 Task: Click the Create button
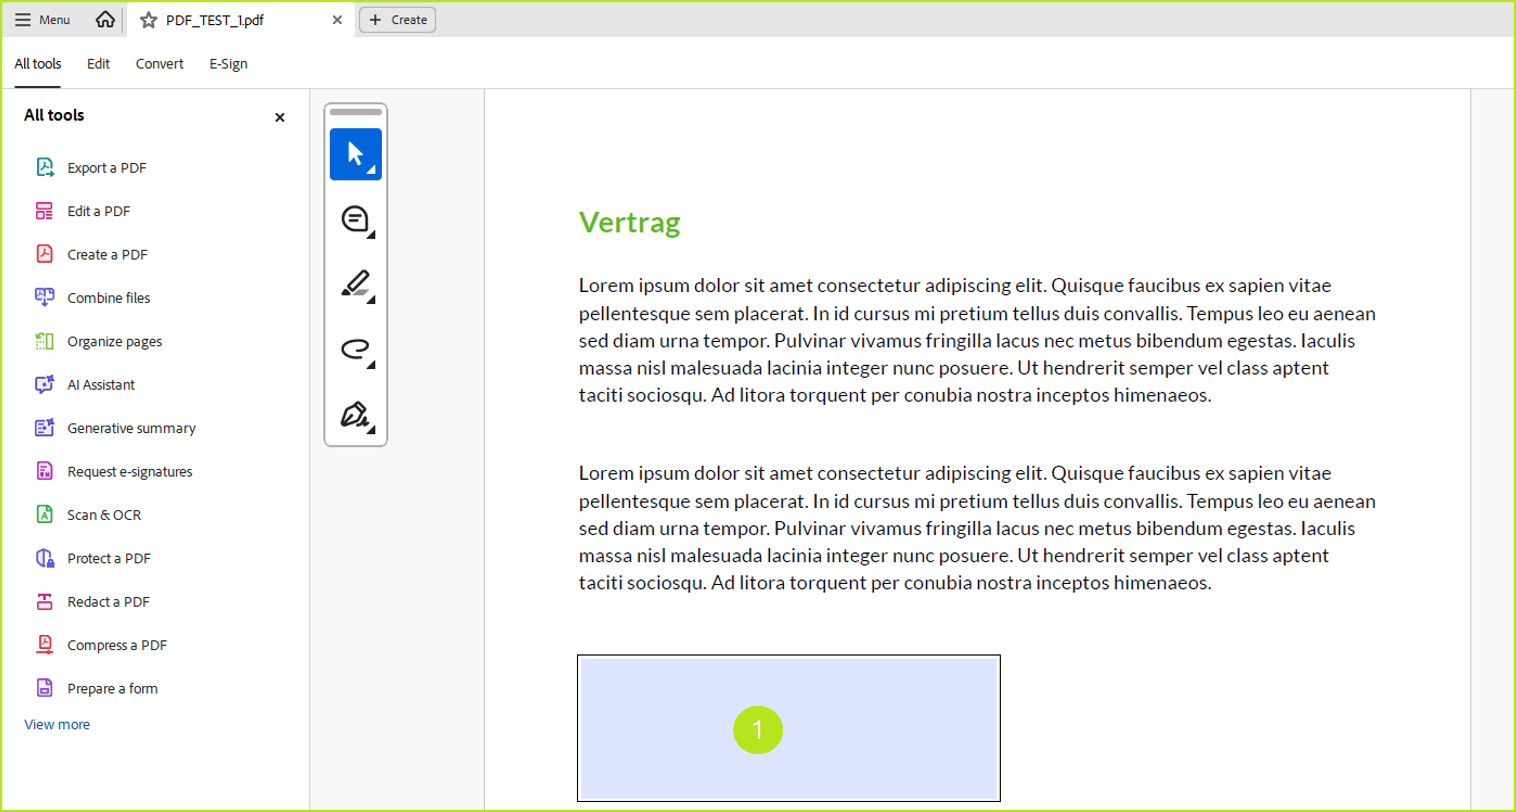coord(397,20)
